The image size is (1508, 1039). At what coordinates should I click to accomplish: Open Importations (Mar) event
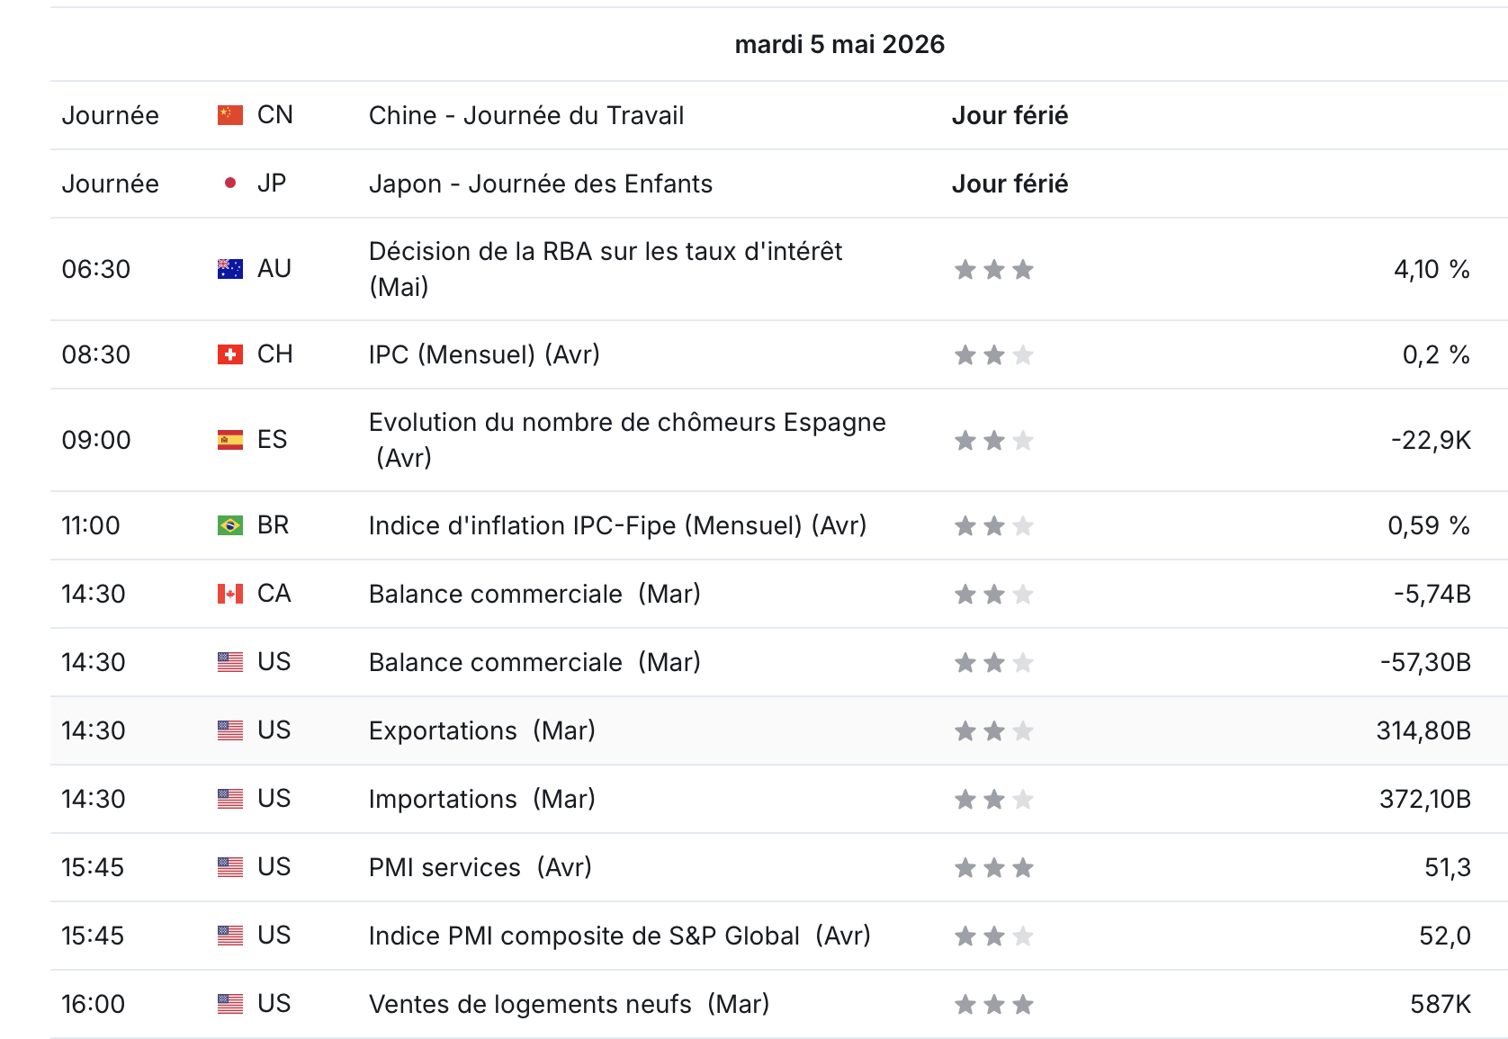tap(482, 799)
